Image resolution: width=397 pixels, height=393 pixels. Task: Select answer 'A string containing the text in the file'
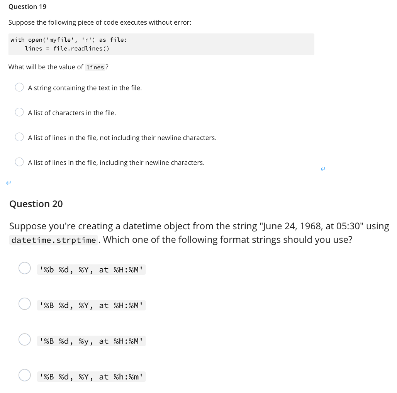click(19, 87)
